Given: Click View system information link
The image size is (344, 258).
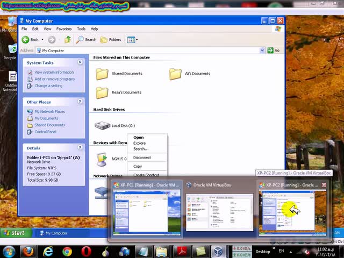Looking at the screenshot, I should coord(54,72).
